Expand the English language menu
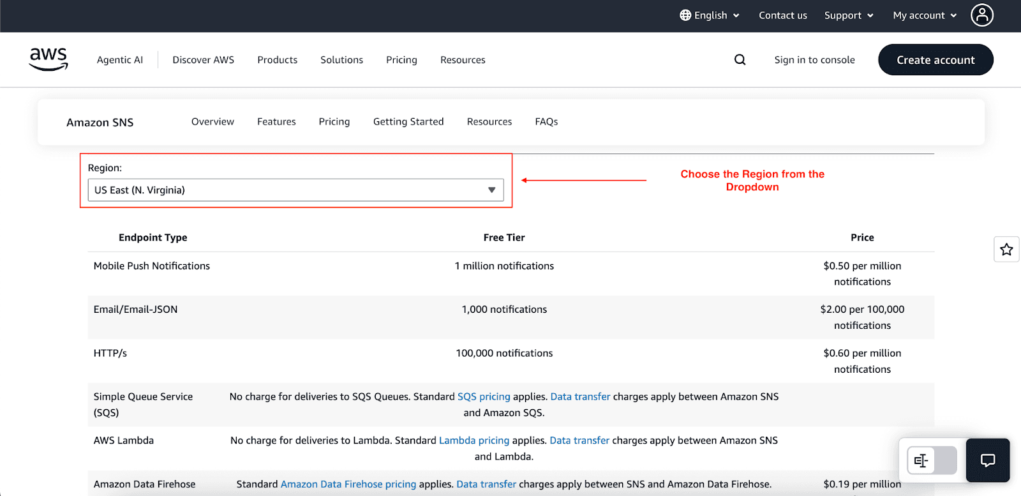The height and width of the screenshot is (496, 1021). pyautogui.click(x=710, y=15)
